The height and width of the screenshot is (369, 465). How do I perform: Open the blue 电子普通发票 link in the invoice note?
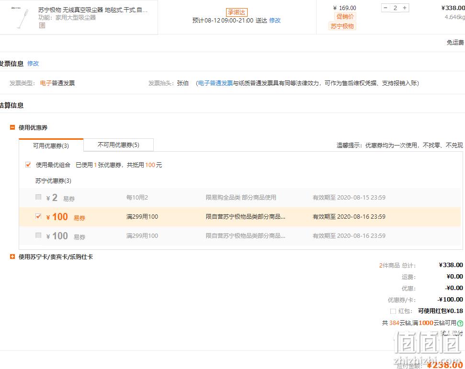coord(215,83)
